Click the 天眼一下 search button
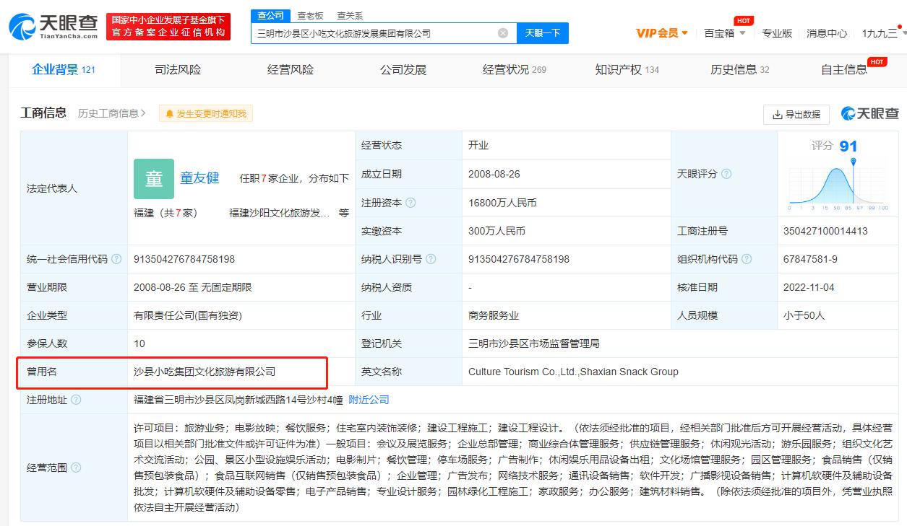Viewport: 907px width, 526px height. pos(543,33)
